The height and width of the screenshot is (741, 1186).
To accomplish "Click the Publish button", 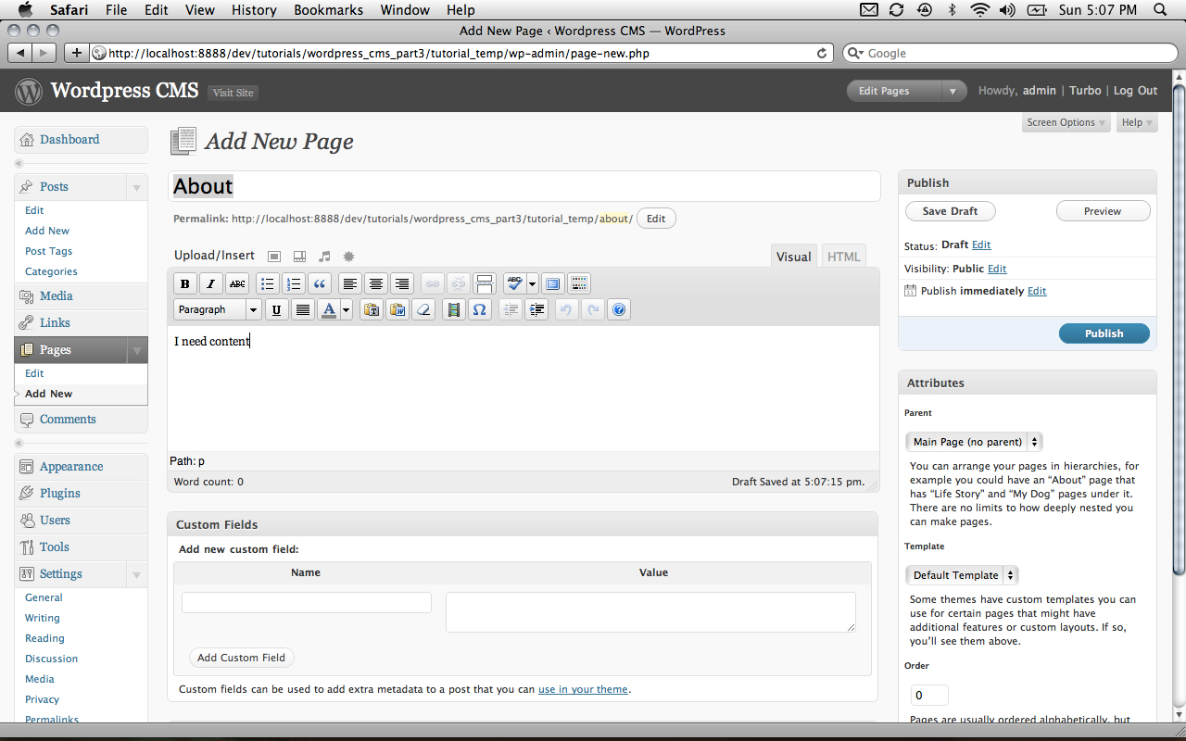I will pyautogui.click(x=1104, y=333).
